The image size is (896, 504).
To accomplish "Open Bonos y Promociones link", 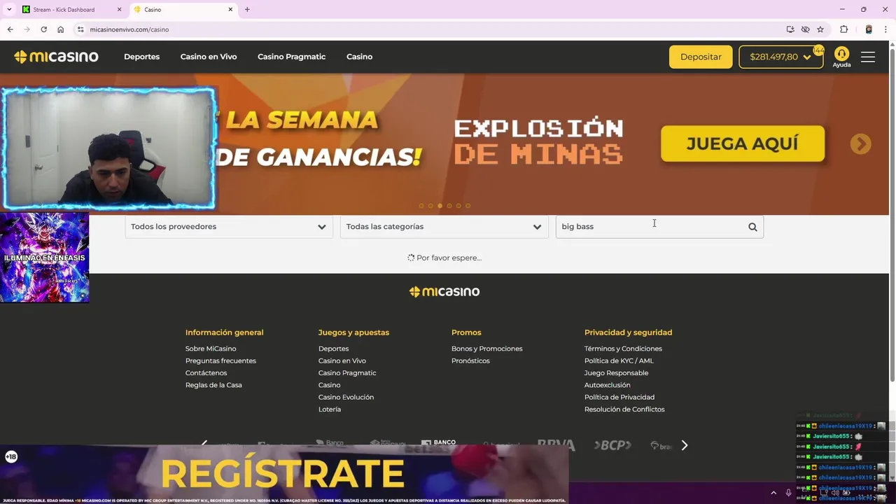I will coord(486,349).
